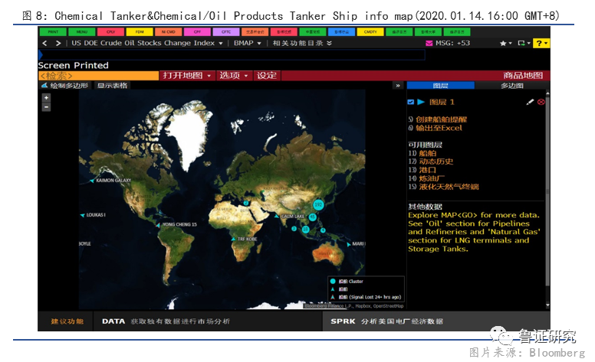Click the ship cluster labeled 192
This screenshot has height=362, width=595.
coord(318,205)
